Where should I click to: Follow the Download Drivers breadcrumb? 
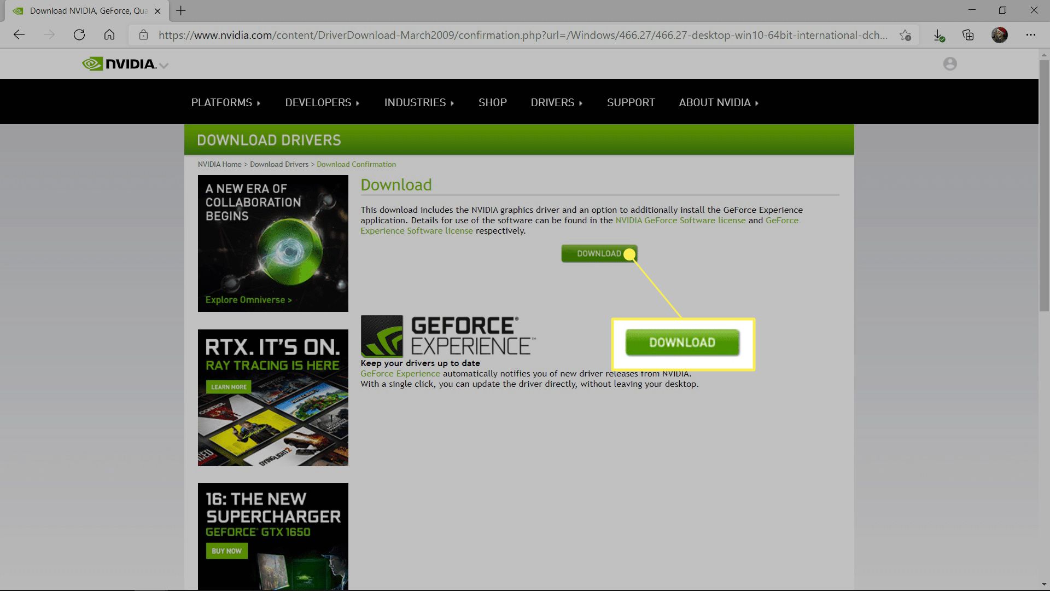[x=279, y=164]
